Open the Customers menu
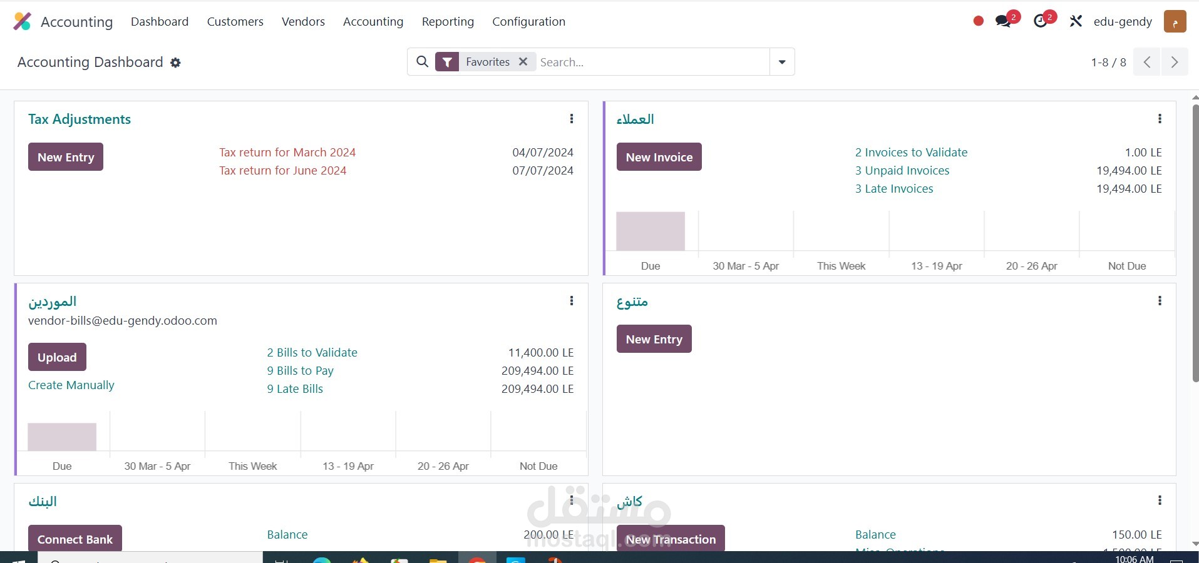1199x563 pixels. [235, 21]
